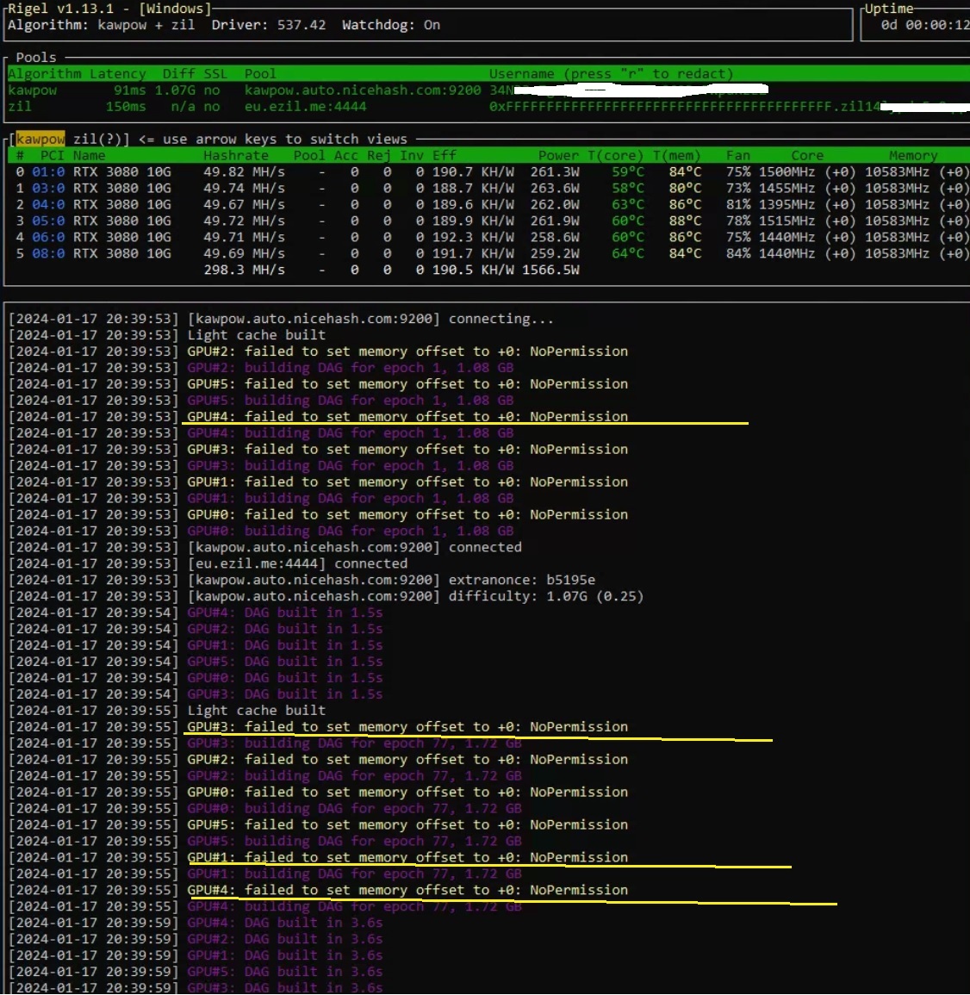Click the zil latency value 150ms
This screenshot has height=995, width=970.
coord(126,107)
